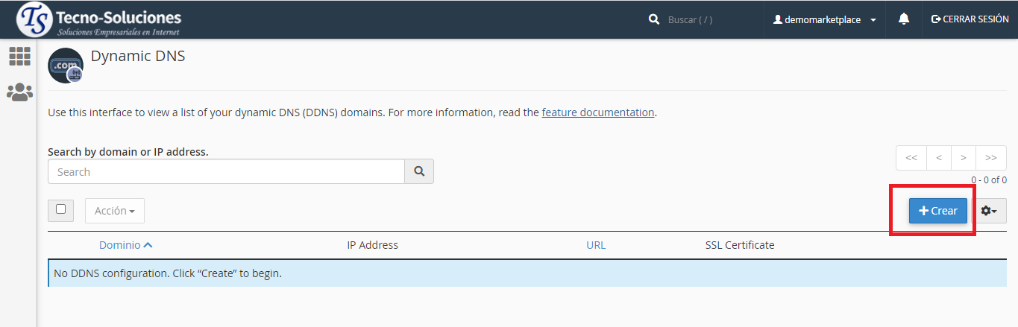1018x327 pixels.
Task: Click the magnifier search button
Action: tap(419, 171)
